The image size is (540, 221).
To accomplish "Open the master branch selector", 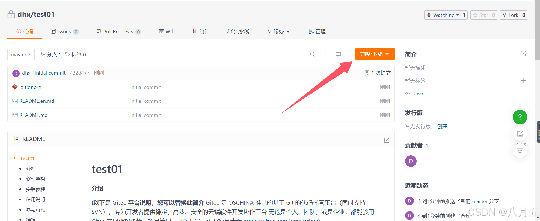I will [x=21, y=54].
